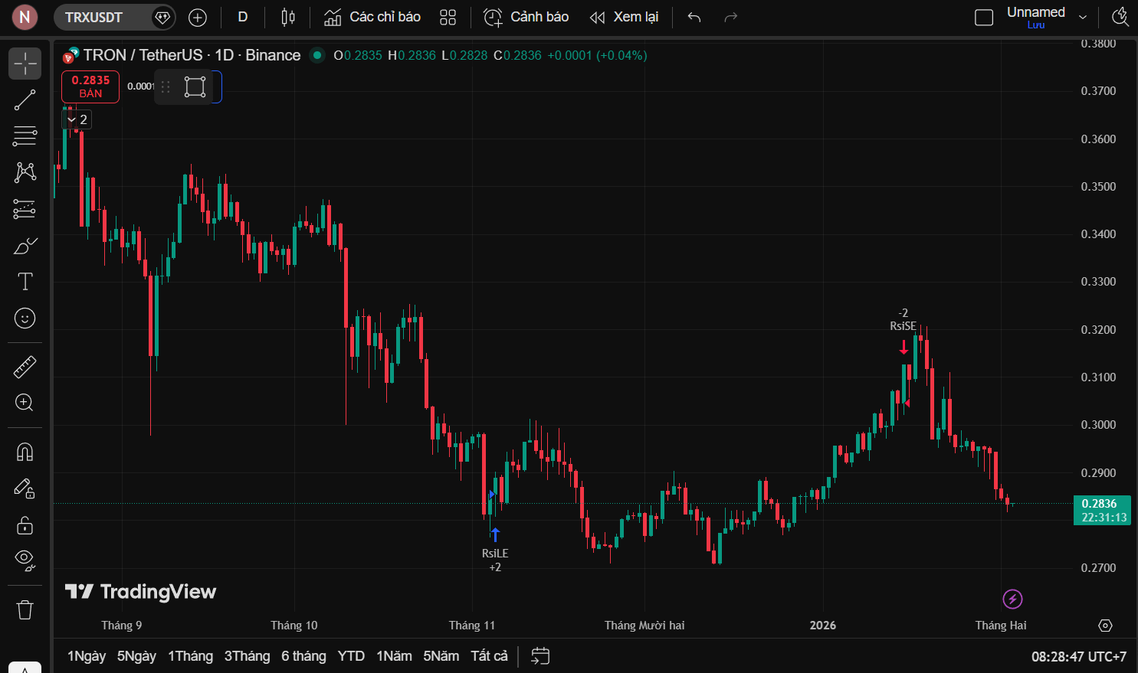1138x673 pixels.
Task: Click the green market status dot
Action: [x=316, y=55]
